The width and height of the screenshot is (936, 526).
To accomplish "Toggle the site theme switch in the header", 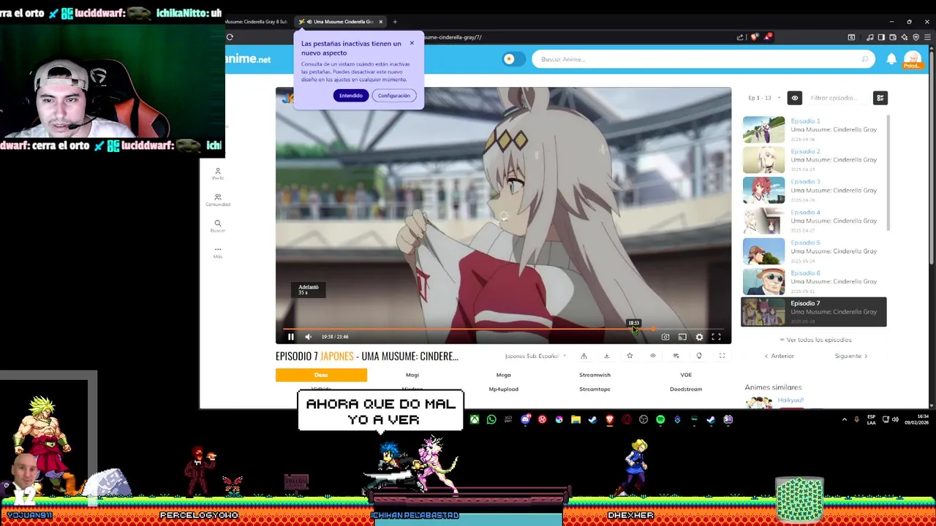I will tap(513, 59).
